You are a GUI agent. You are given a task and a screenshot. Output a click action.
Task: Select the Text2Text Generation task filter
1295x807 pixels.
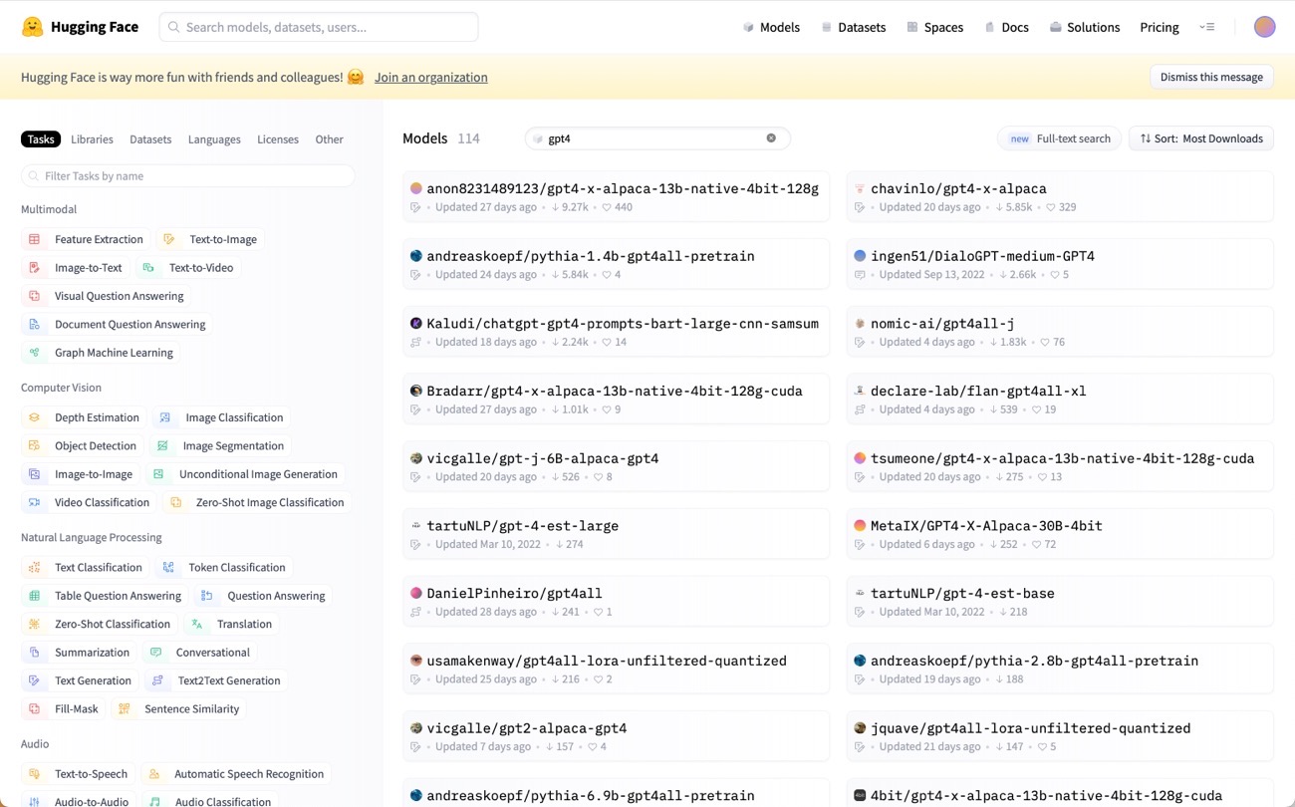(x=216, y=681)
